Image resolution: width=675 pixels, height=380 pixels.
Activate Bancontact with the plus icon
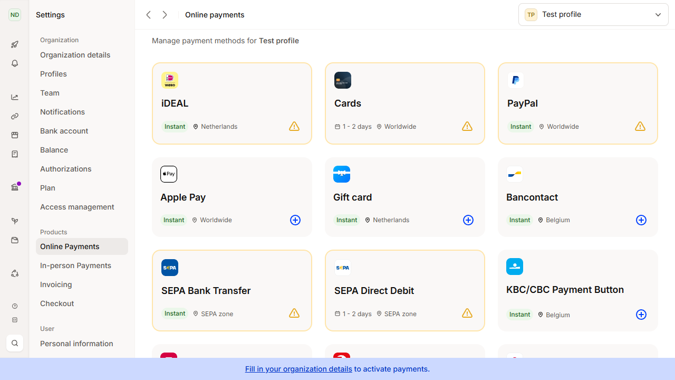pos(641,220)
